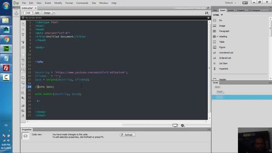Select the body node in DOM panel

[220, 97]
